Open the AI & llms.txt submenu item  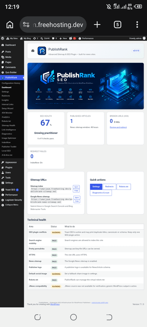[7, 155]
